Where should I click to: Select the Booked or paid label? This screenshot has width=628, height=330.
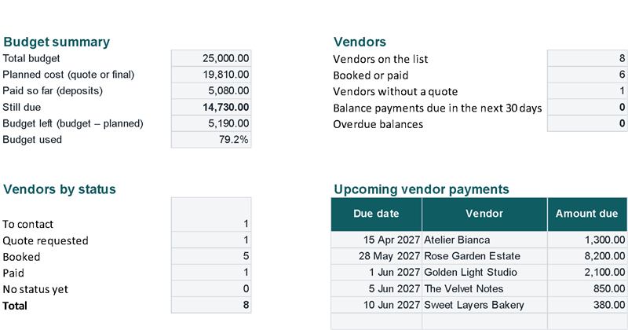[x=371, y=75]
